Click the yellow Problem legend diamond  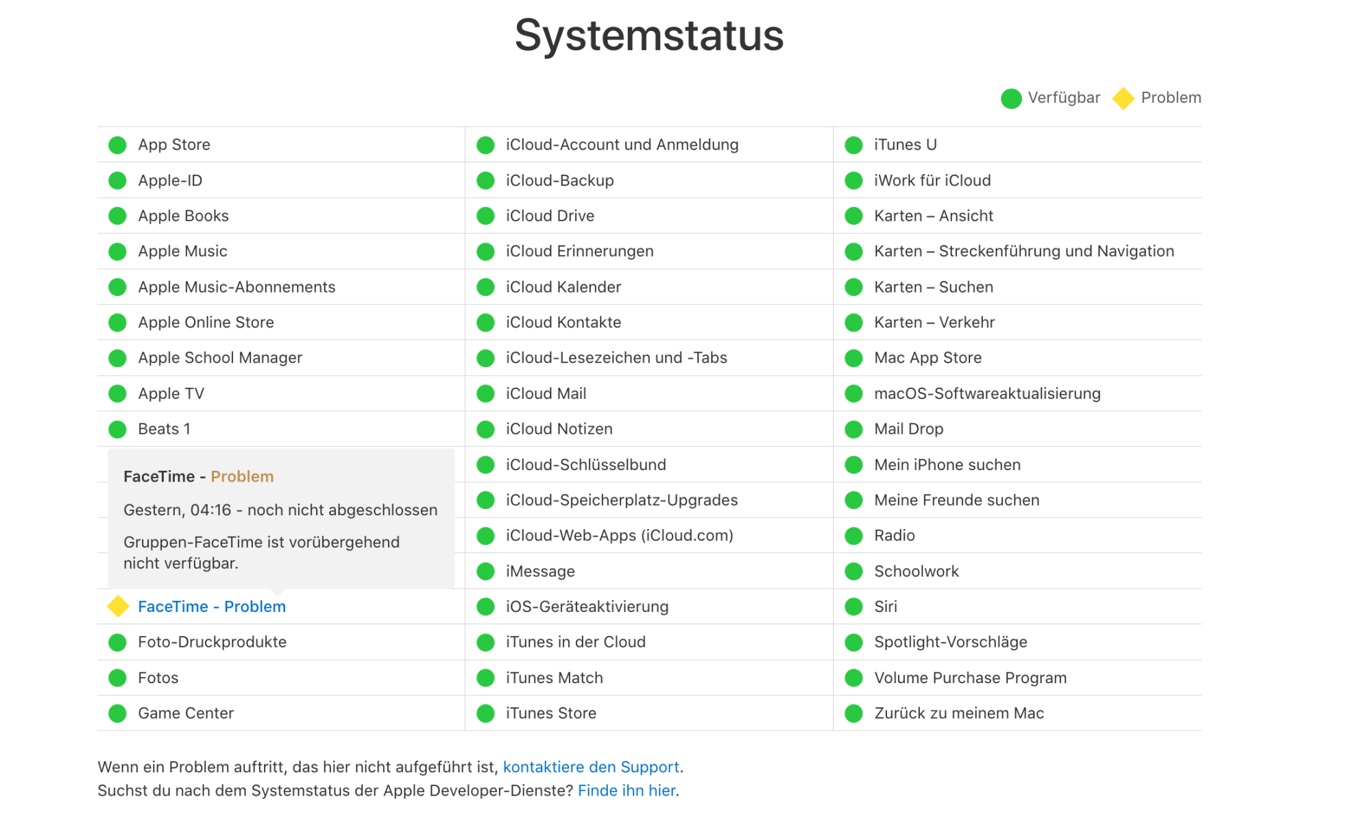coord(1123,99)
